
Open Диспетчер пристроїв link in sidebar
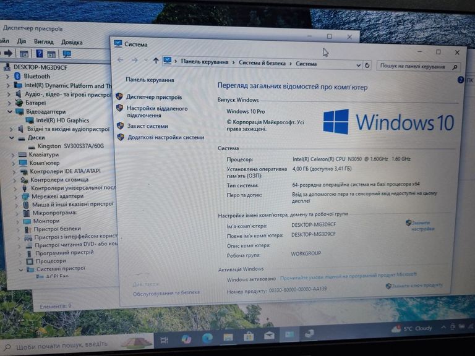point(154,97)
